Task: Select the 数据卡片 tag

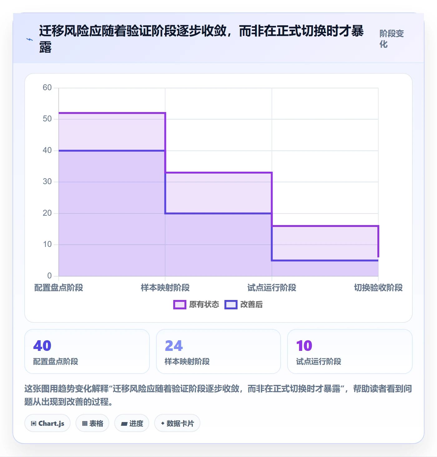Action: (177, 423)
